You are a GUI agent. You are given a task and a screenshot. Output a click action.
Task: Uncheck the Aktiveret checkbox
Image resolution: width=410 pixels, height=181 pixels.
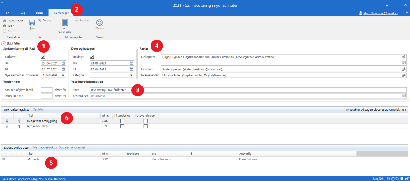pyautogui.click(x=43, y=57)
